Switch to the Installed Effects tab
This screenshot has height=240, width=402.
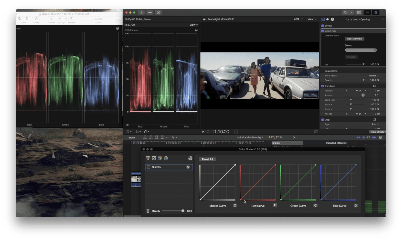click(336, 143)
